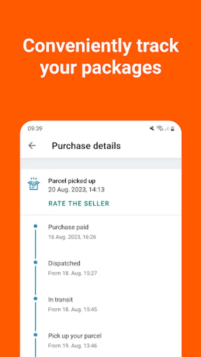Tap the Dispatched entry label
The height and width of the screenshot is (357, 201).
click(x=64, y=263)
